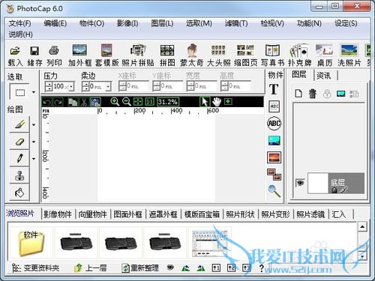375x281 pixels.
Task: Click the 上一层 up one level button
Action: (91, 268)
